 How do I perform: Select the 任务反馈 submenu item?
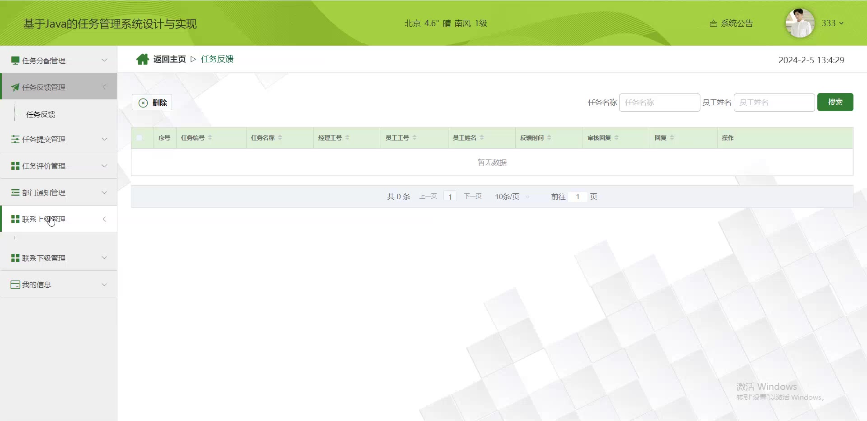[x=41, y=114]
